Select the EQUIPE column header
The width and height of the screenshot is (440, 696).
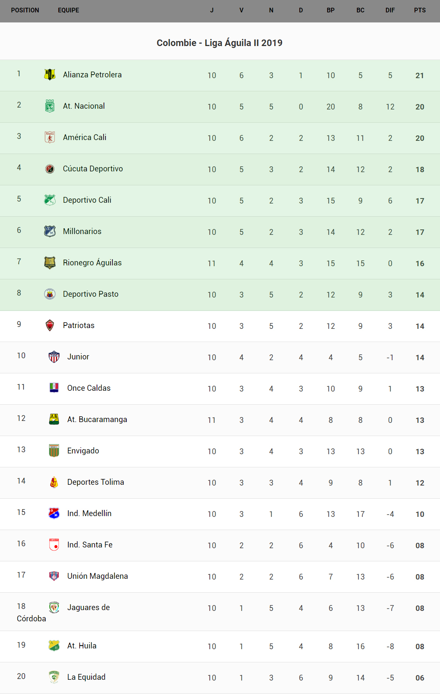coord(68,10)
